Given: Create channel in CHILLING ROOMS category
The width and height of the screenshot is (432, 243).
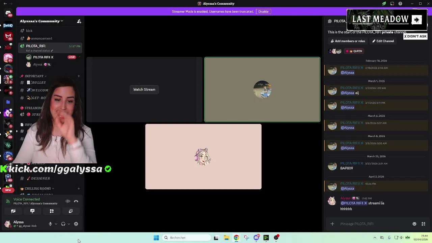Looking at the screenshot, I should 79,188.
